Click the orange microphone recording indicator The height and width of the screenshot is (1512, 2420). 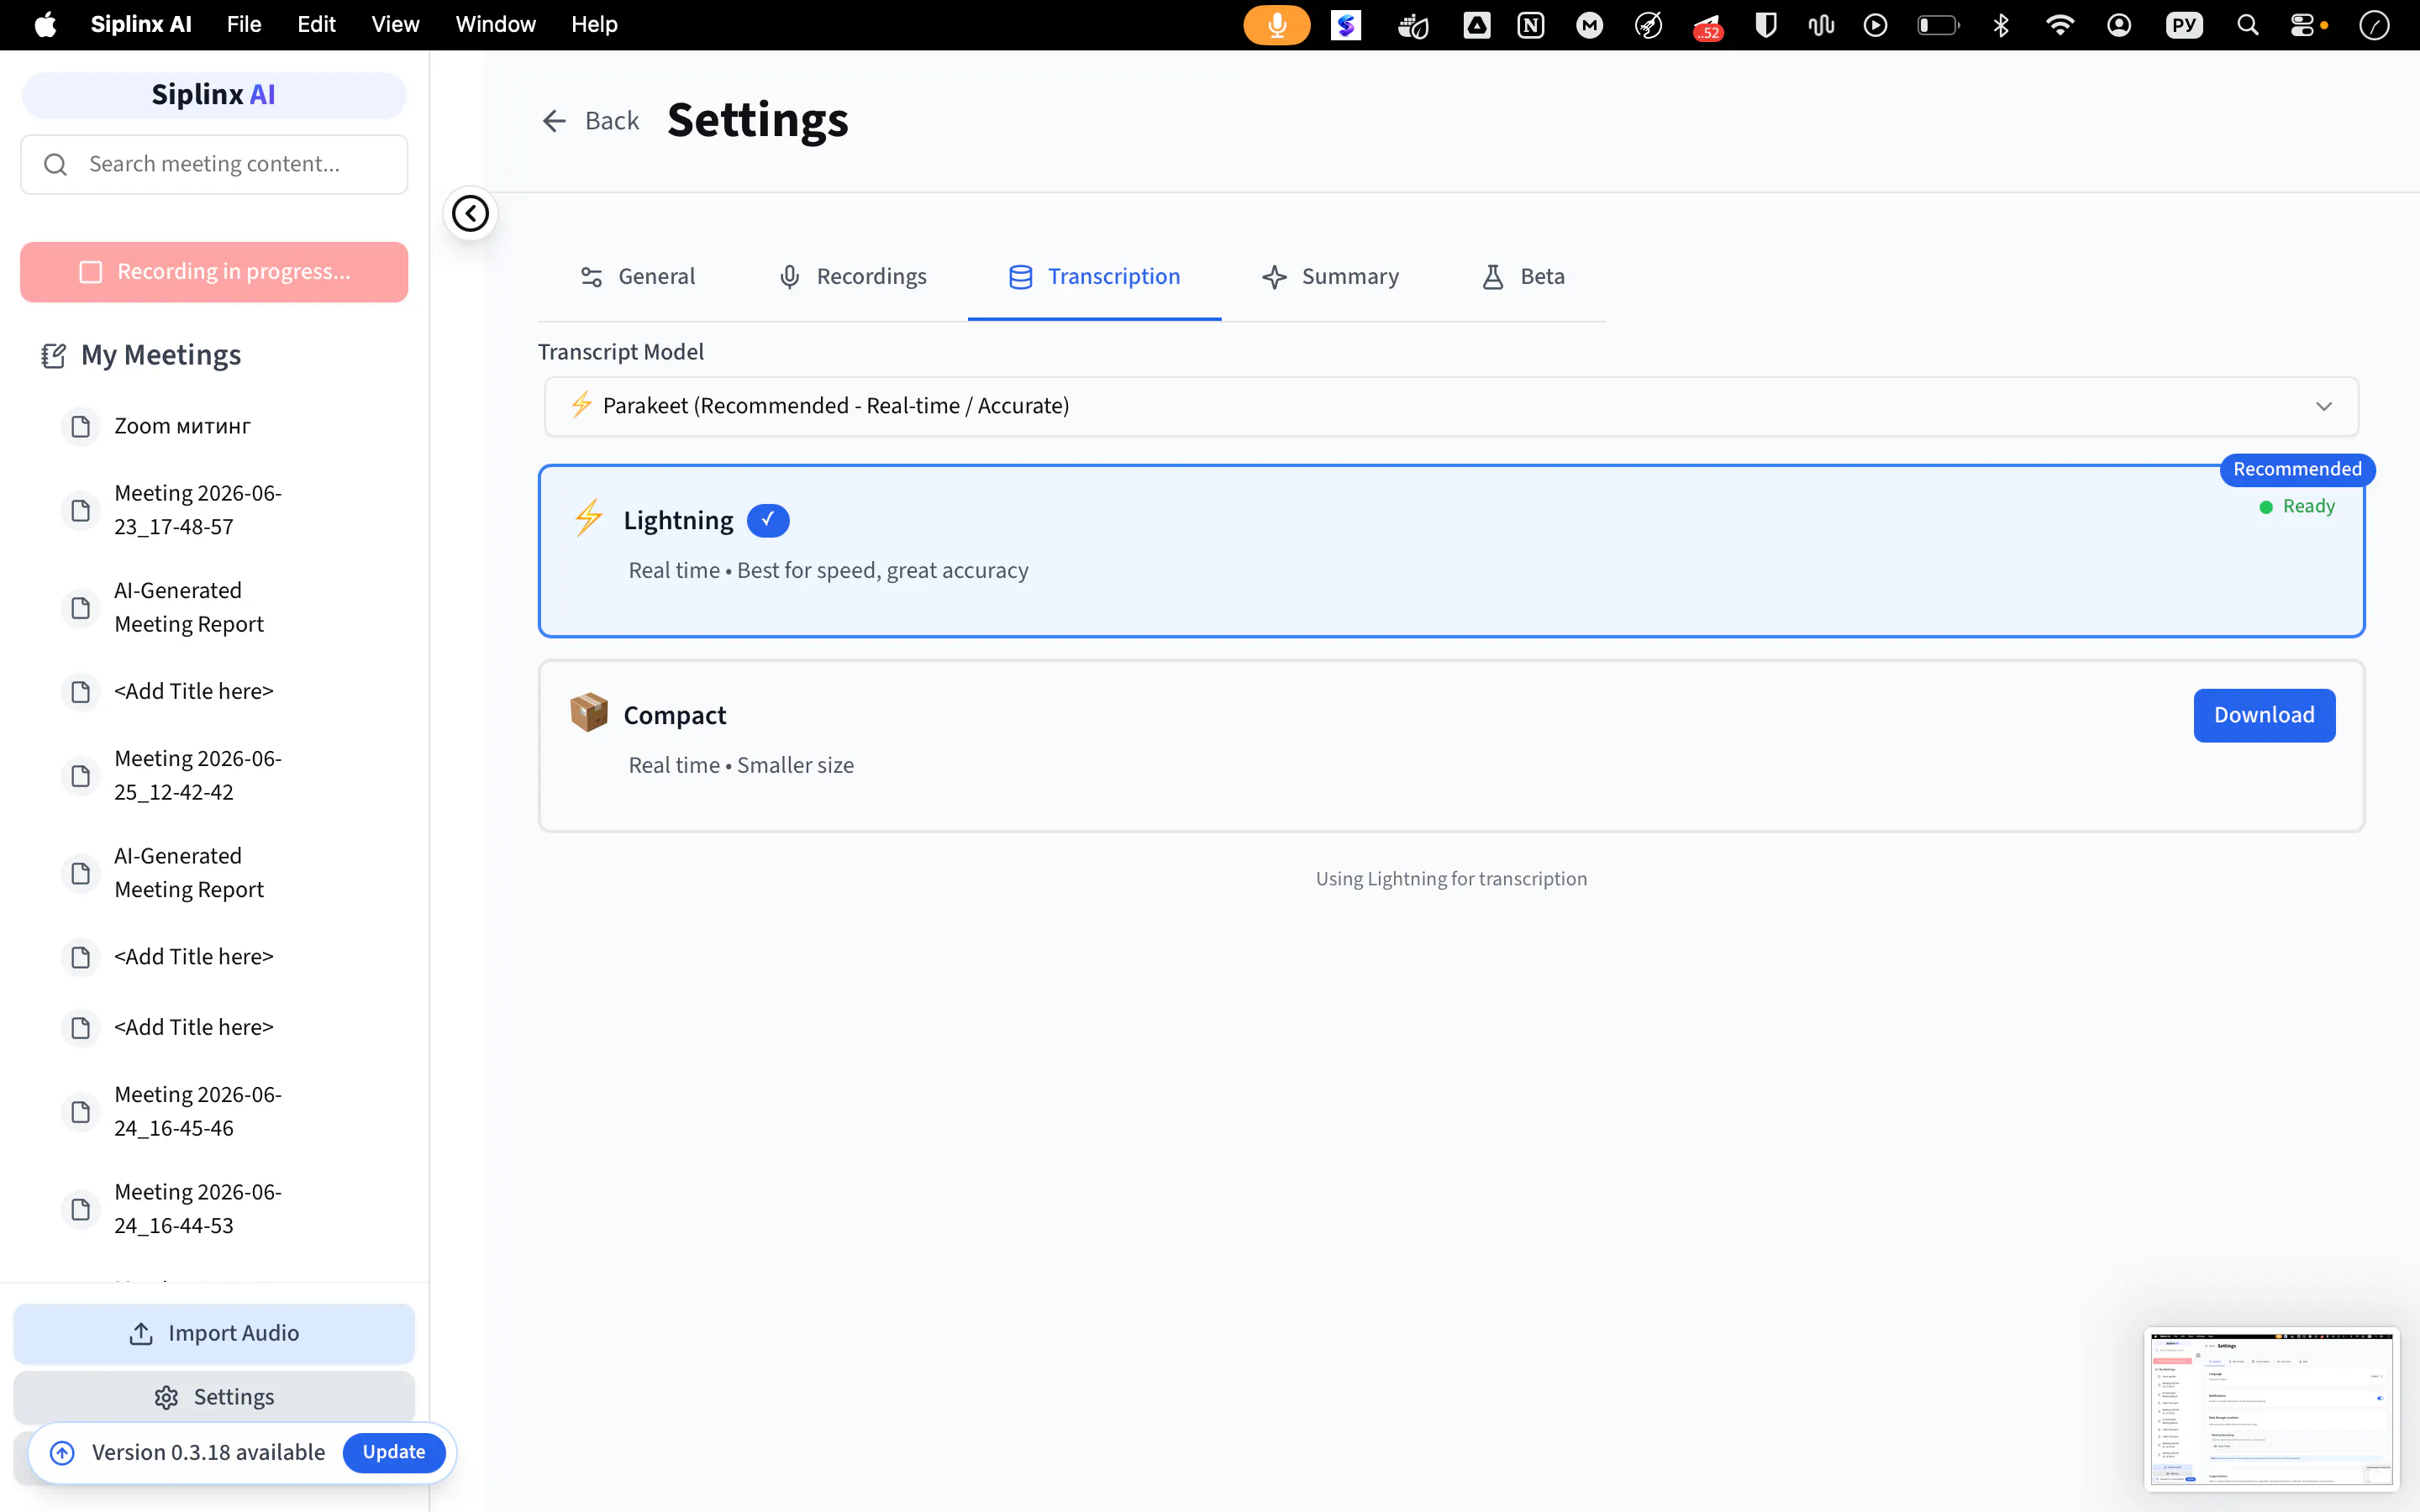(1276, 25)
